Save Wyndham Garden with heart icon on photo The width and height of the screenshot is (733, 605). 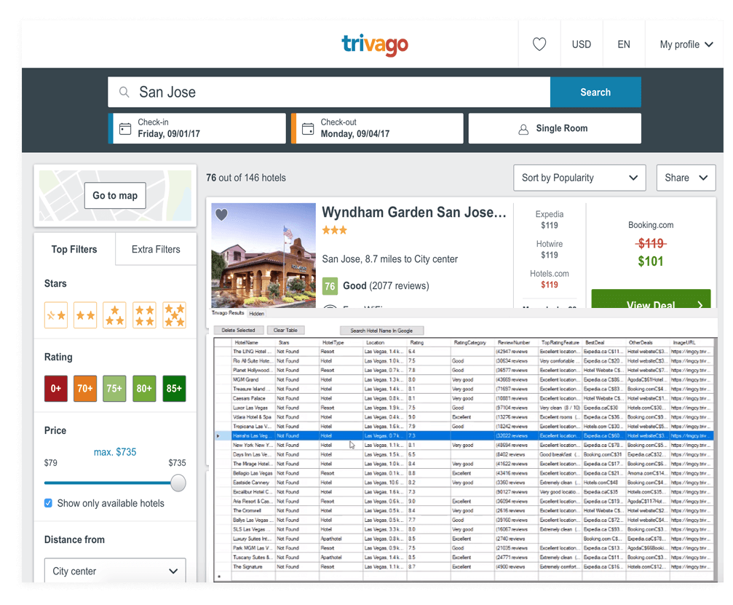pos(221,215)
